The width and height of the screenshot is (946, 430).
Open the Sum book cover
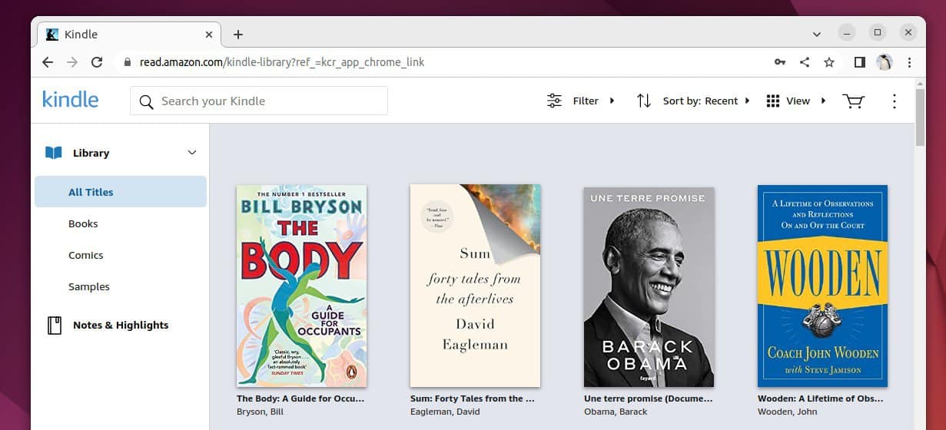coord(475,286)
